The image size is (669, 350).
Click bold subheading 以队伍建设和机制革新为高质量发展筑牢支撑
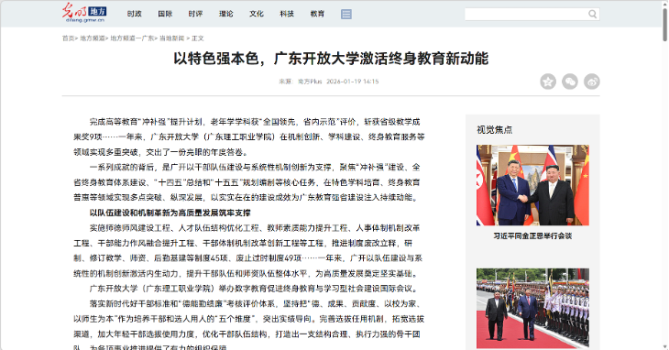[170, 213]
